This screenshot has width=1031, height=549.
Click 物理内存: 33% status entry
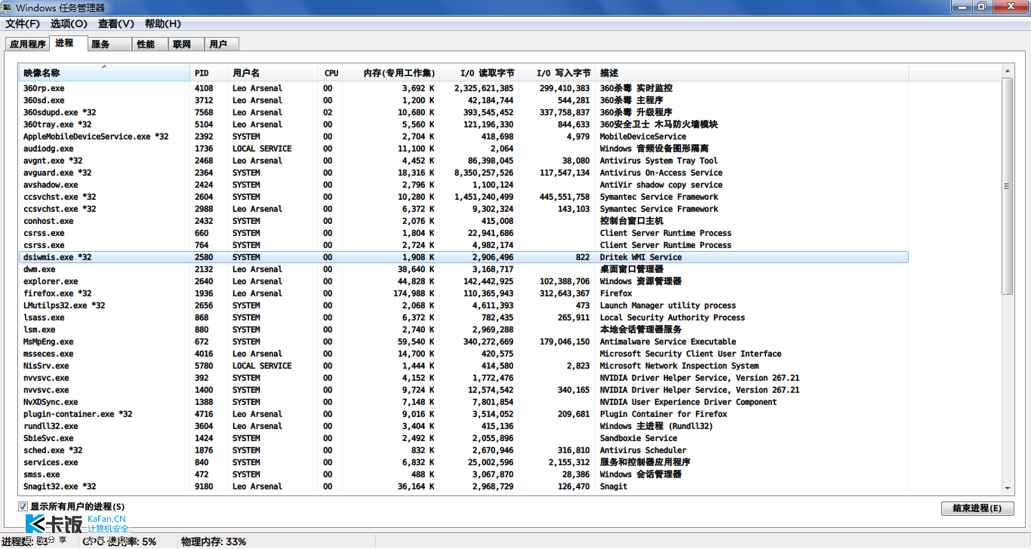tap(214, 541)
